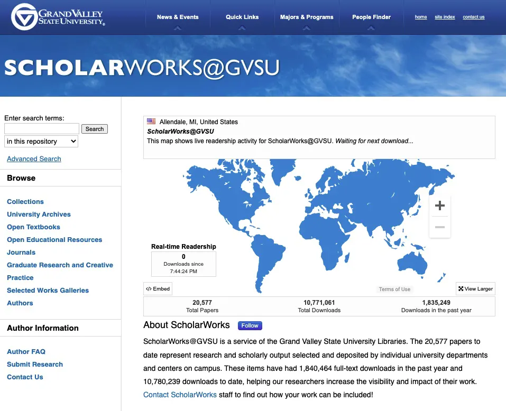The width and height of the screenshot is (506, 411).
Task: Open the Quick Links menu
Action: (x=242, y=17)
